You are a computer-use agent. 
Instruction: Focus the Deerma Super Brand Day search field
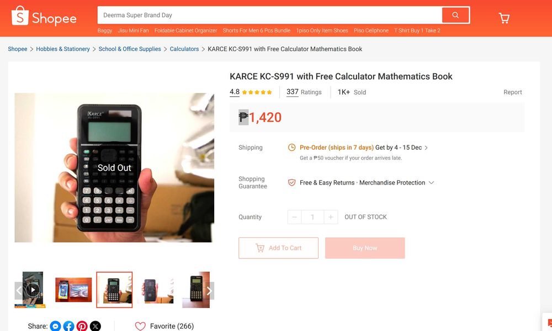270,15
